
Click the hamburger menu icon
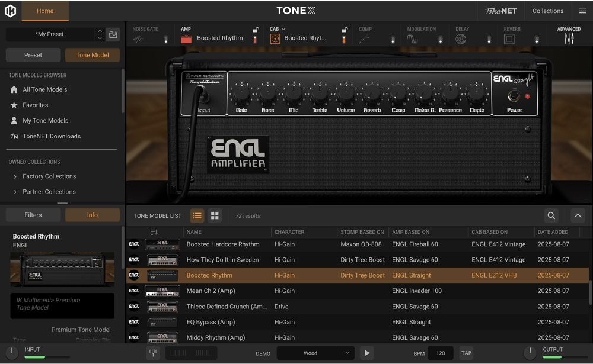click(582, 11)
